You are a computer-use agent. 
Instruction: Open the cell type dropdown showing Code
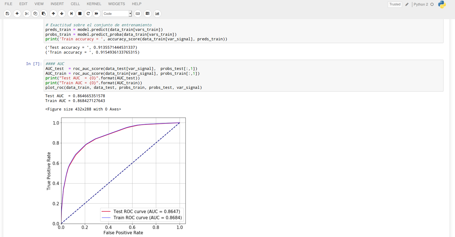coord(117,14)
